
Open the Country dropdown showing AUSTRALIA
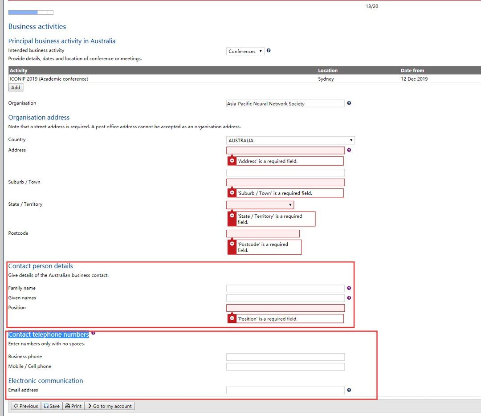(x=290, y=140)
